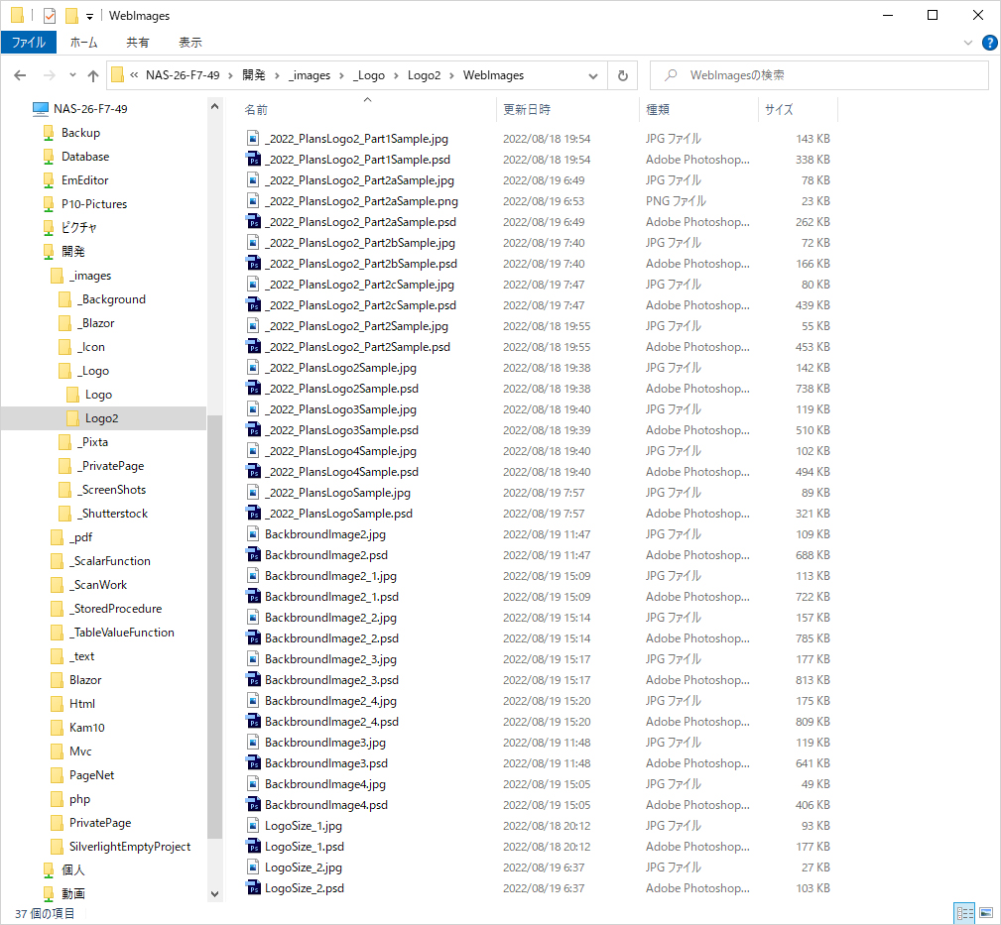The width and height of the screenshot is (1001, 925).
Task: Click the Back navigation arrow
Action: coord(21,75)
